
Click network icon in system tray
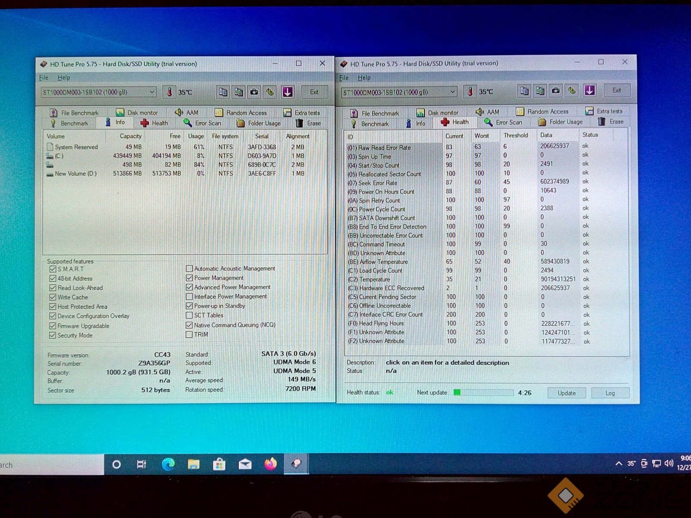click(x=656, y=464)
